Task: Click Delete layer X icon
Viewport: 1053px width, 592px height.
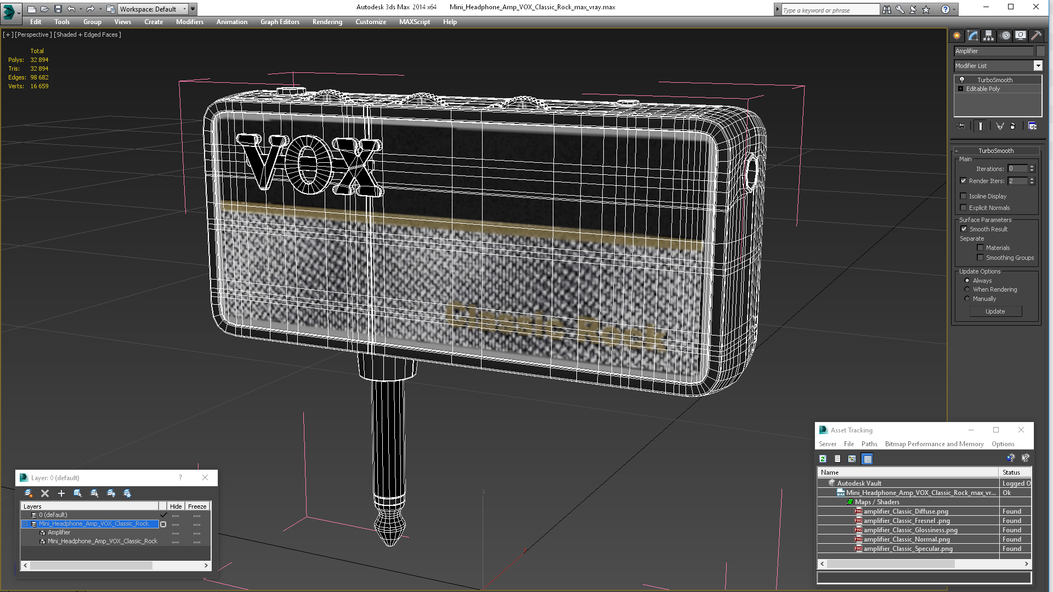Action: pos(45,493)
